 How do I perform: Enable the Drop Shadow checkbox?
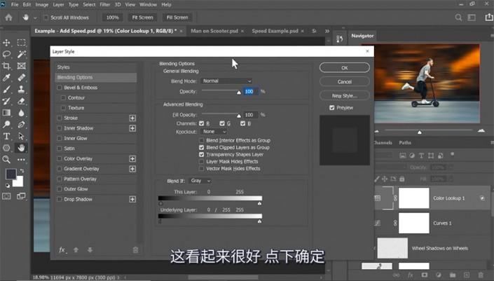point(60,199)
